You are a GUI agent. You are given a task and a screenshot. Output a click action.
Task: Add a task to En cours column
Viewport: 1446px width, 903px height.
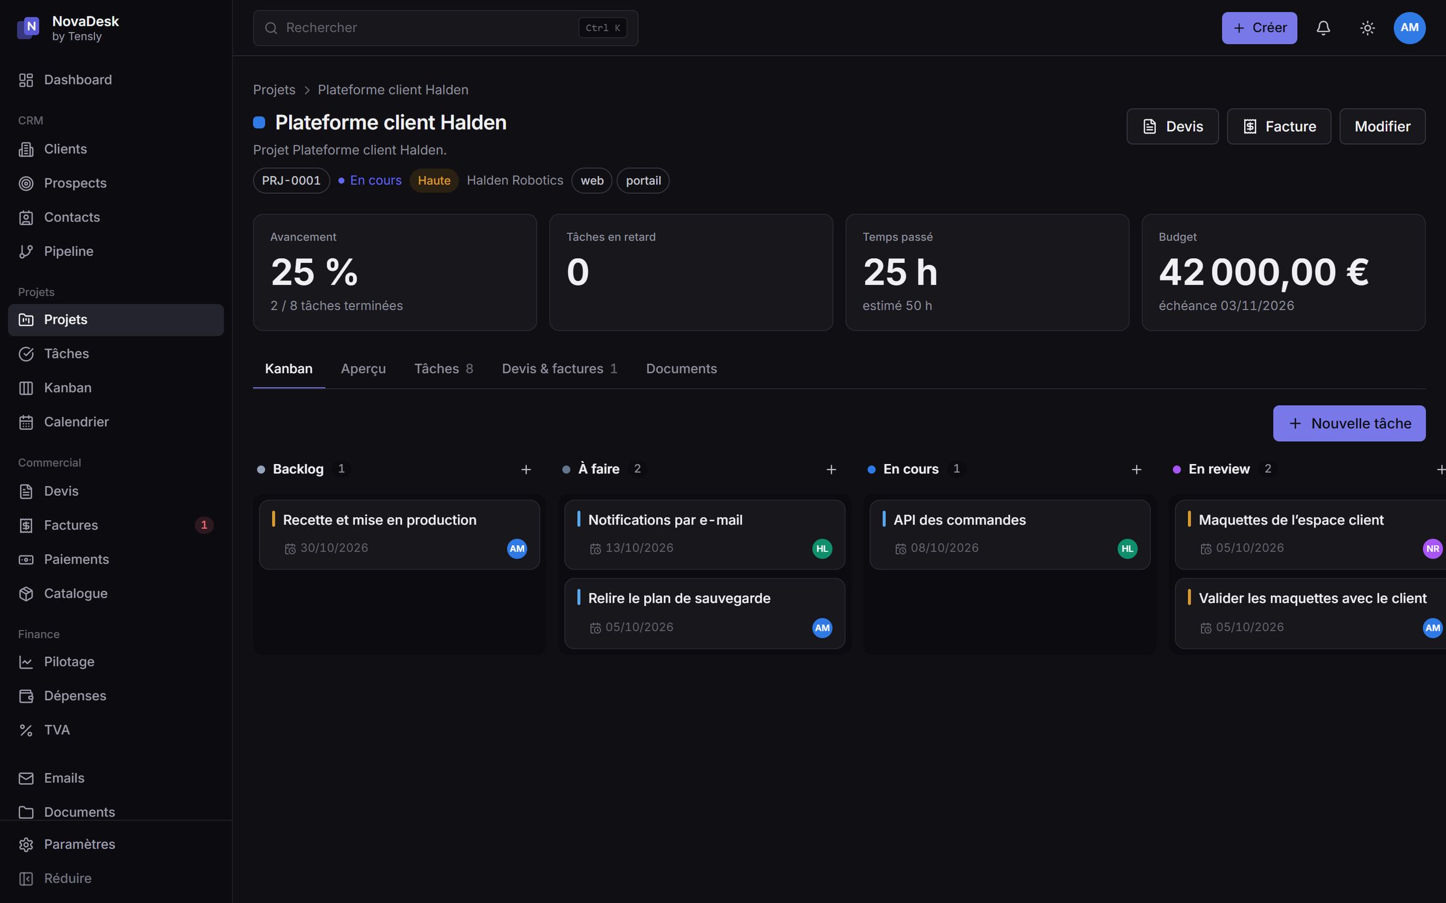pos(1136,470)
